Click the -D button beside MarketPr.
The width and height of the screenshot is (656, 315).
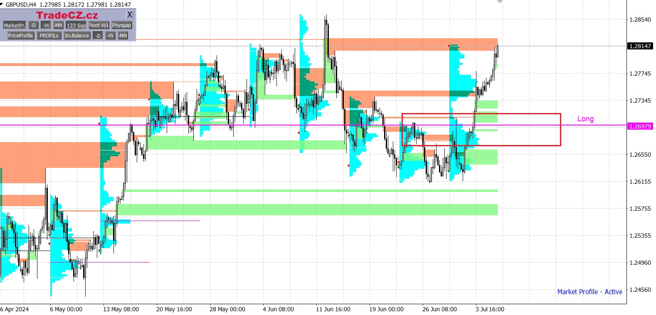[33, 25]
